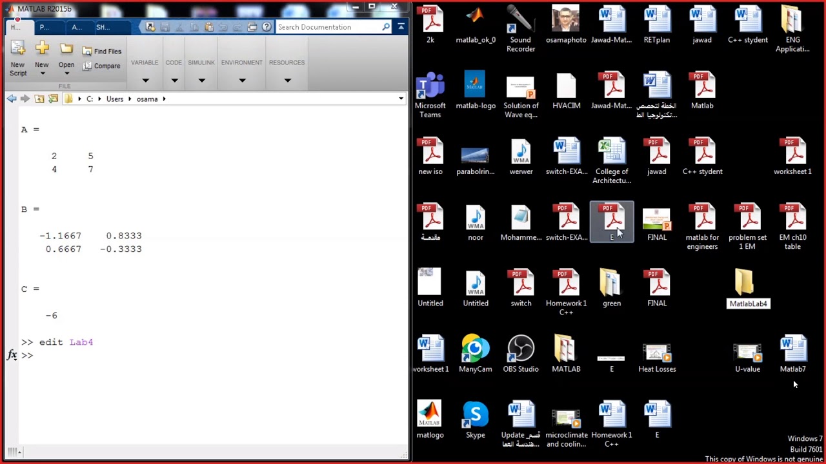Select the osamaphoto image thumbnail
This screenshot has height=464, width=826.
pyautogui.click(x=566, y=24)
